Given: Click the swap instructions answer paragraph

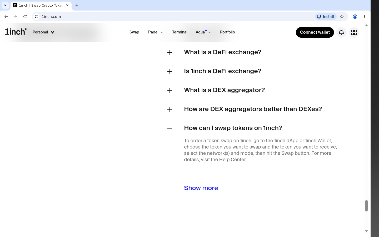Looking at the screenshot, I should point(261,150).
